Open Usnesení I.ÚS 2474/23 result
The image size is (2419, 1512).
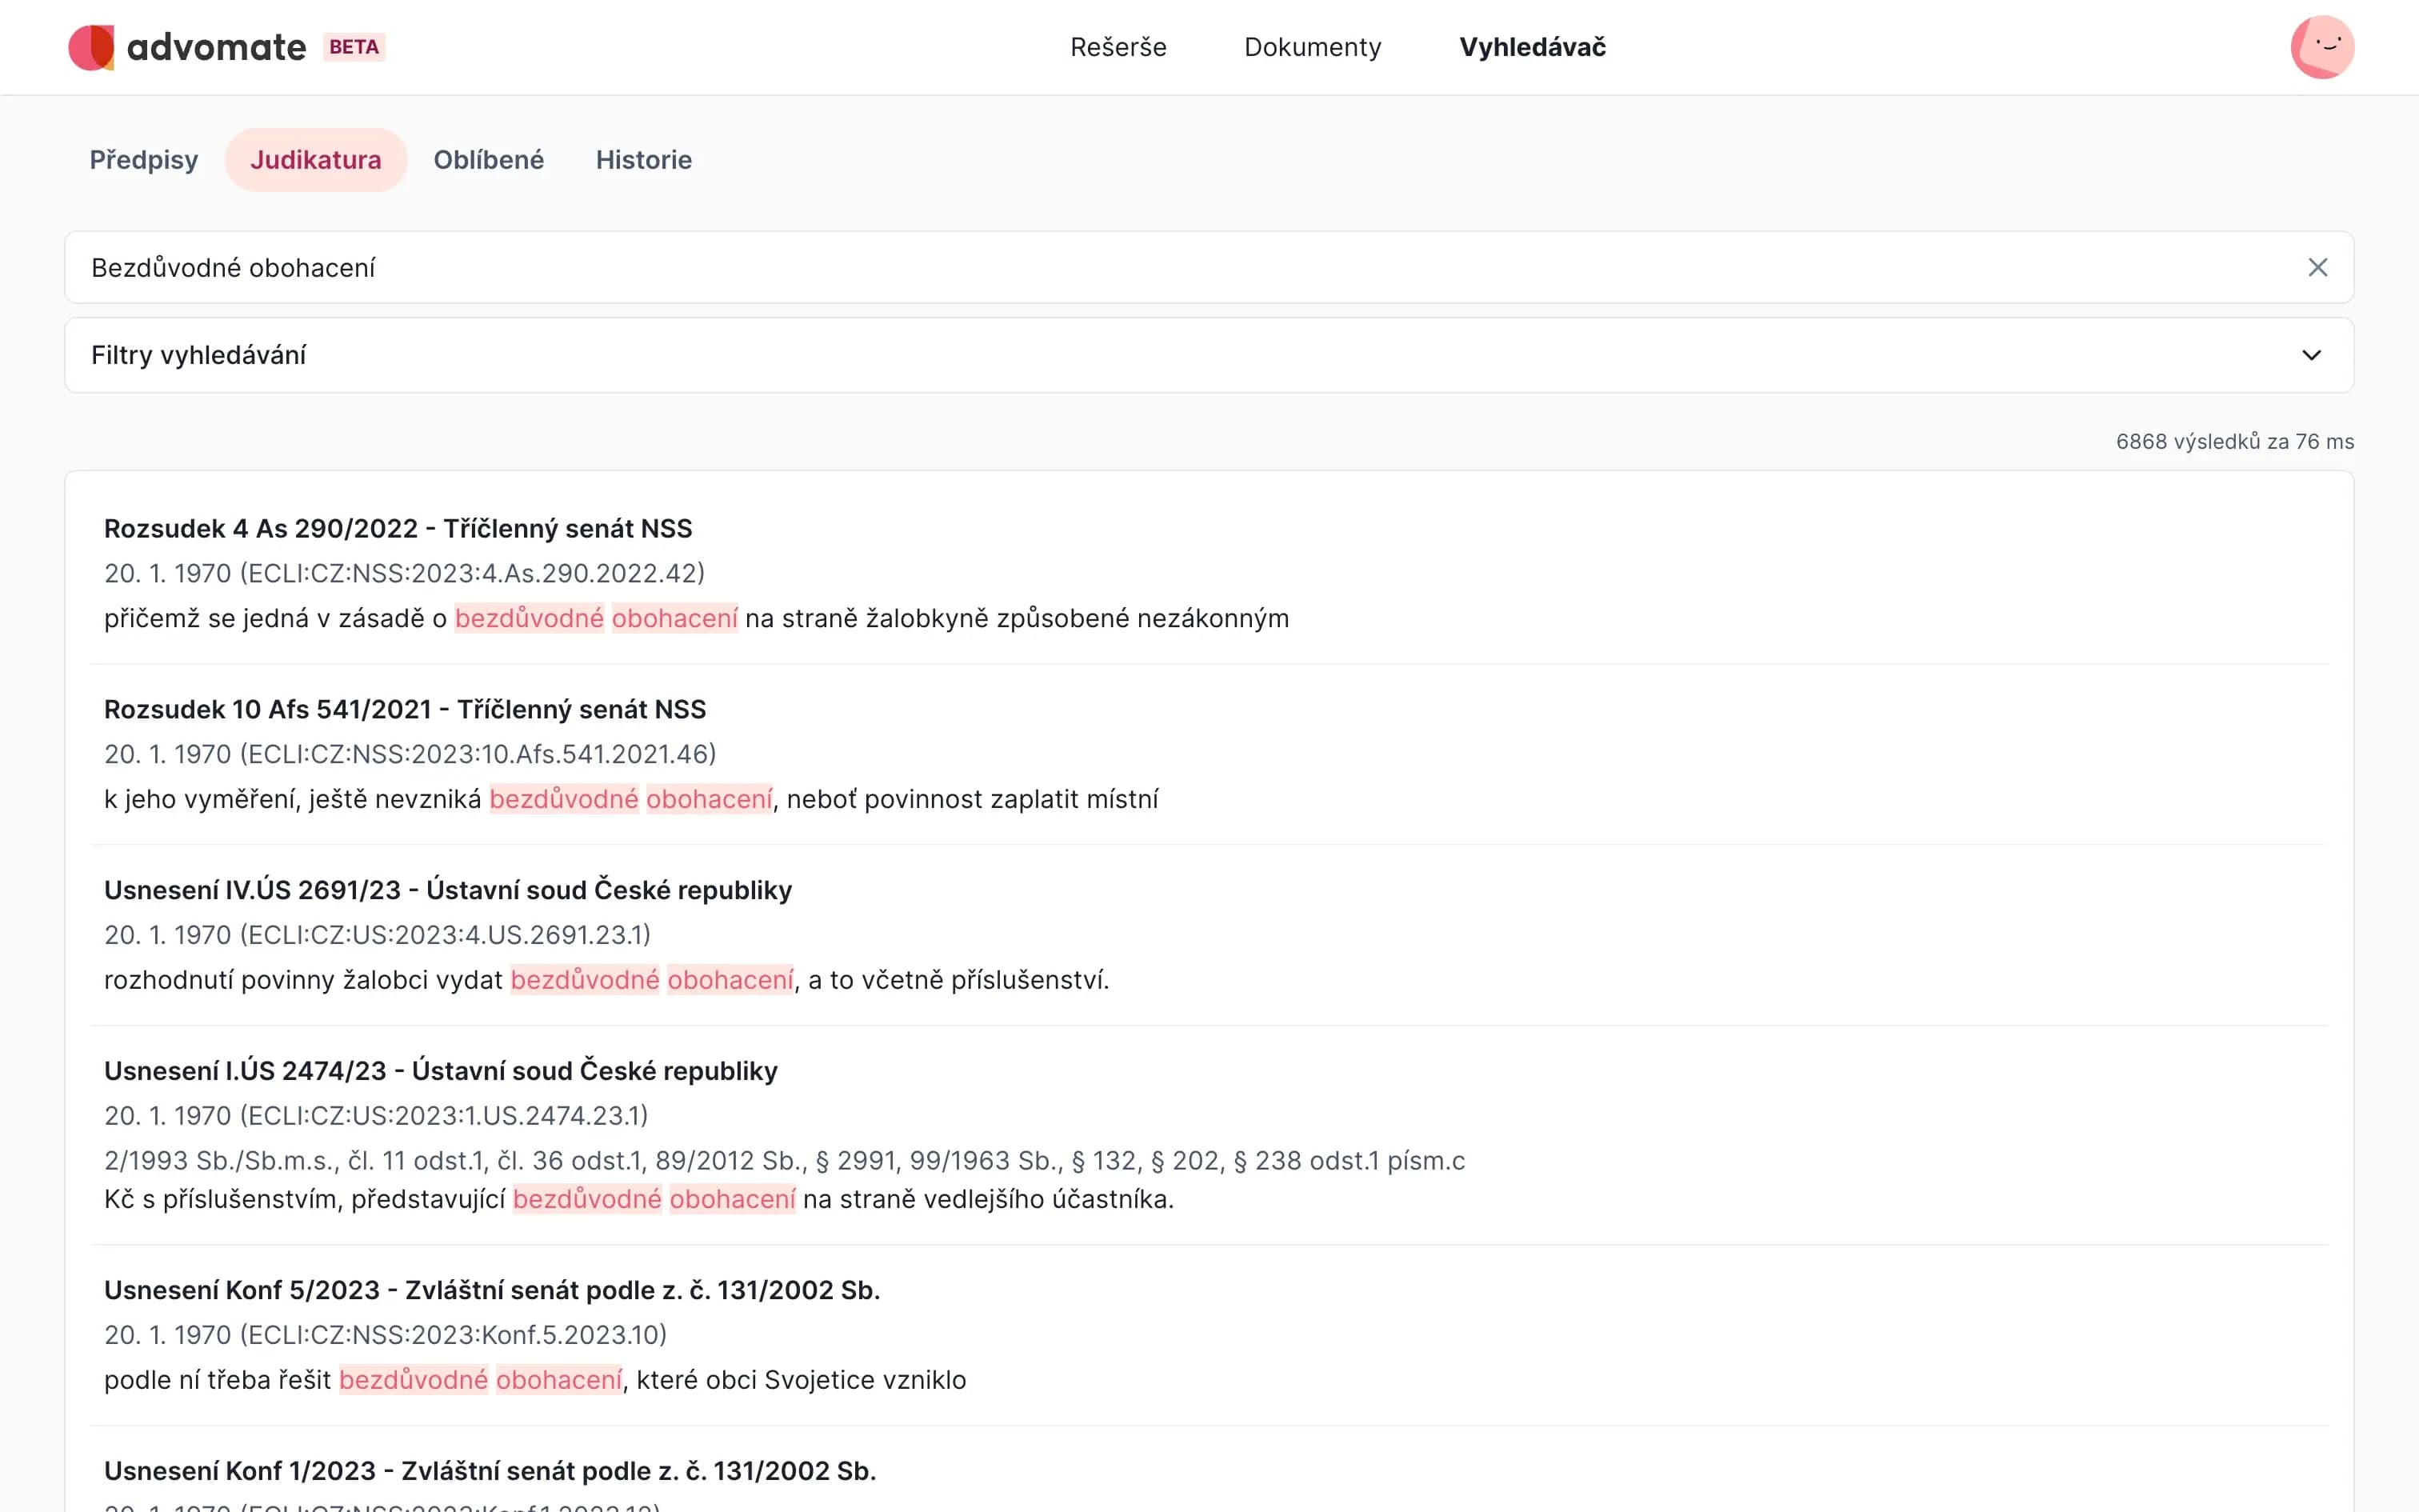pyautogui.click(x=441, y=1071)
